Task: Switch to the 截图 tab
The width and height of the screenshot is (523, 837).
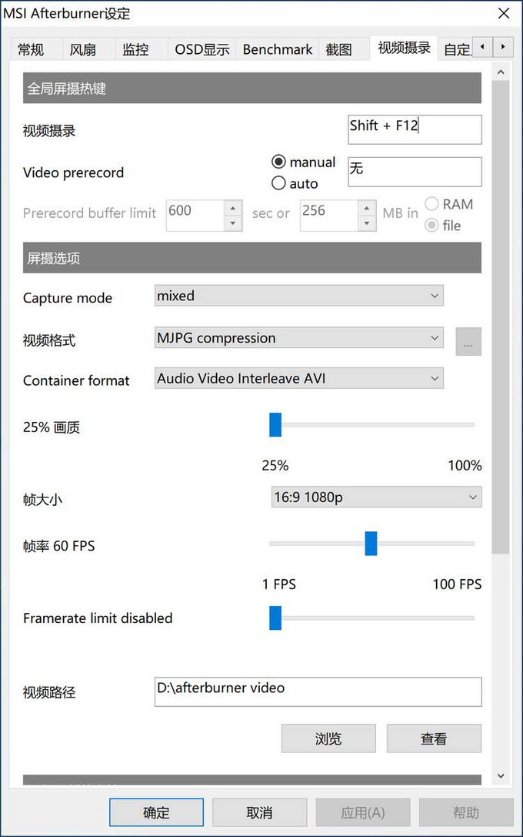Action: [x=339, y=49]
